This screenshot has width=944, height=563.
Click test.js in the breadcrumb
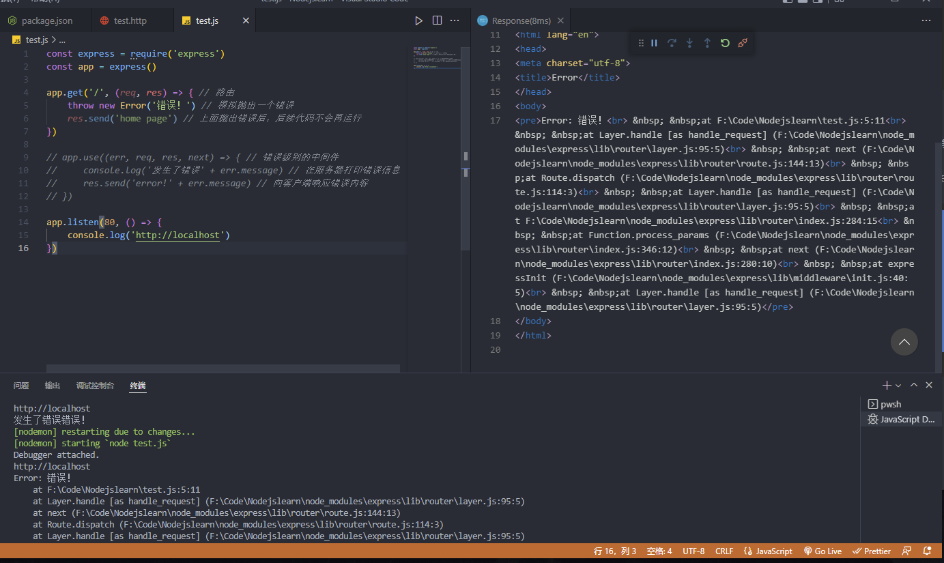[x=37, y=40]
